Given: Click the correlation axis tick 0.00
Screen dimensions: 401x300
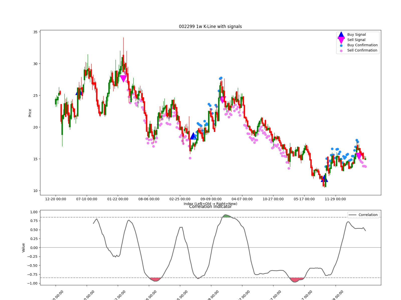Looking at the screenshot, I should tap(34, 248).
